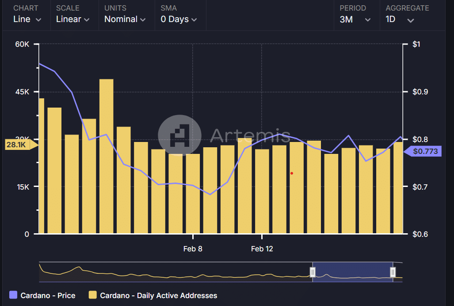Open the Chart type Line dropdown
454x306 pixels.
pyautogui.click(x=27, y=19)
